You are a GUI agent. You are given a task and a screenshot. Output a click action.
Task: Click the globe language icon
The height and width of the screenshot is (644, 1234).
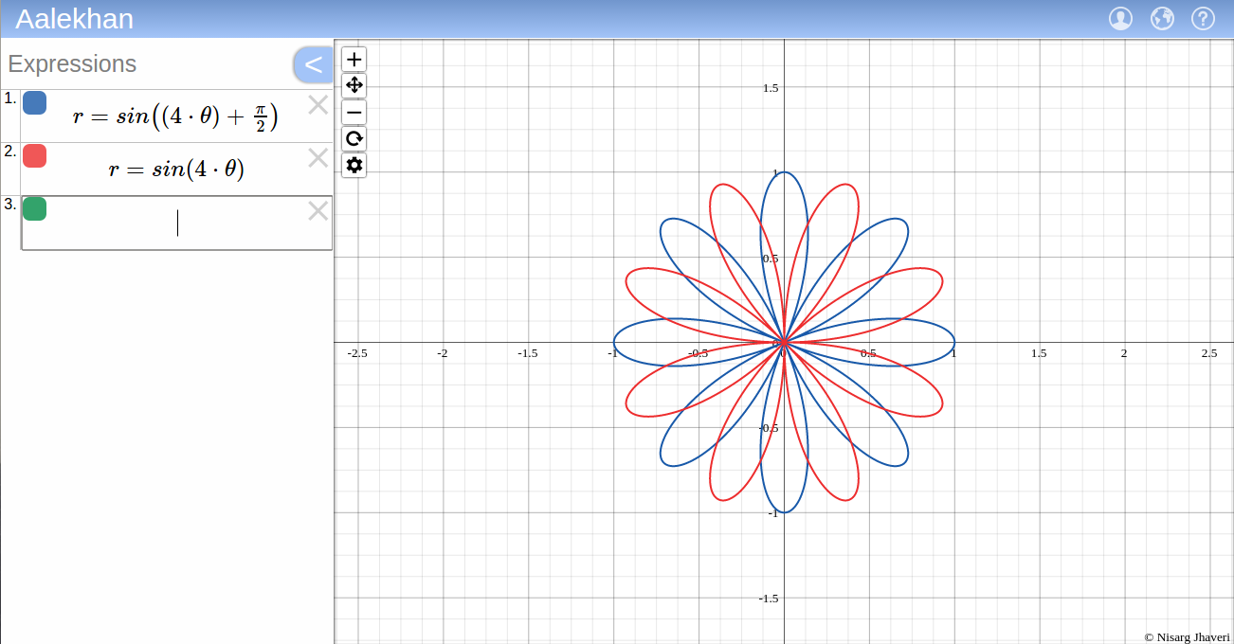pyautogui.click(x=1162, y=19)
